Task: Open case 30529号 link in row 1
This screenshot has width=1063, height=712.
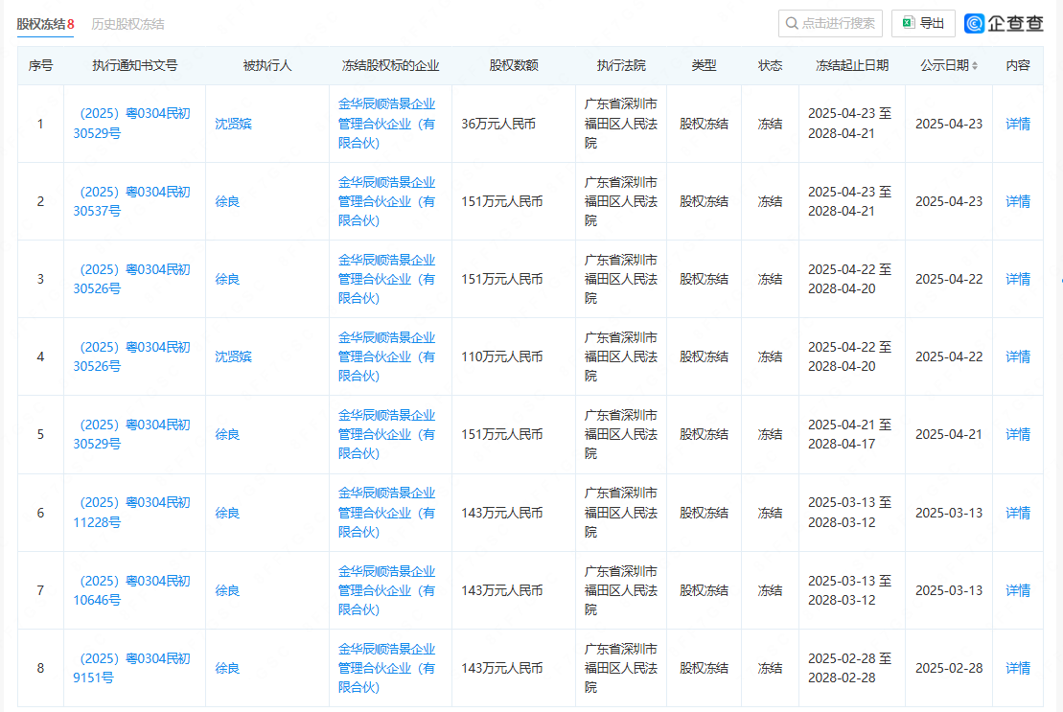Action: [x=131, y=124]
